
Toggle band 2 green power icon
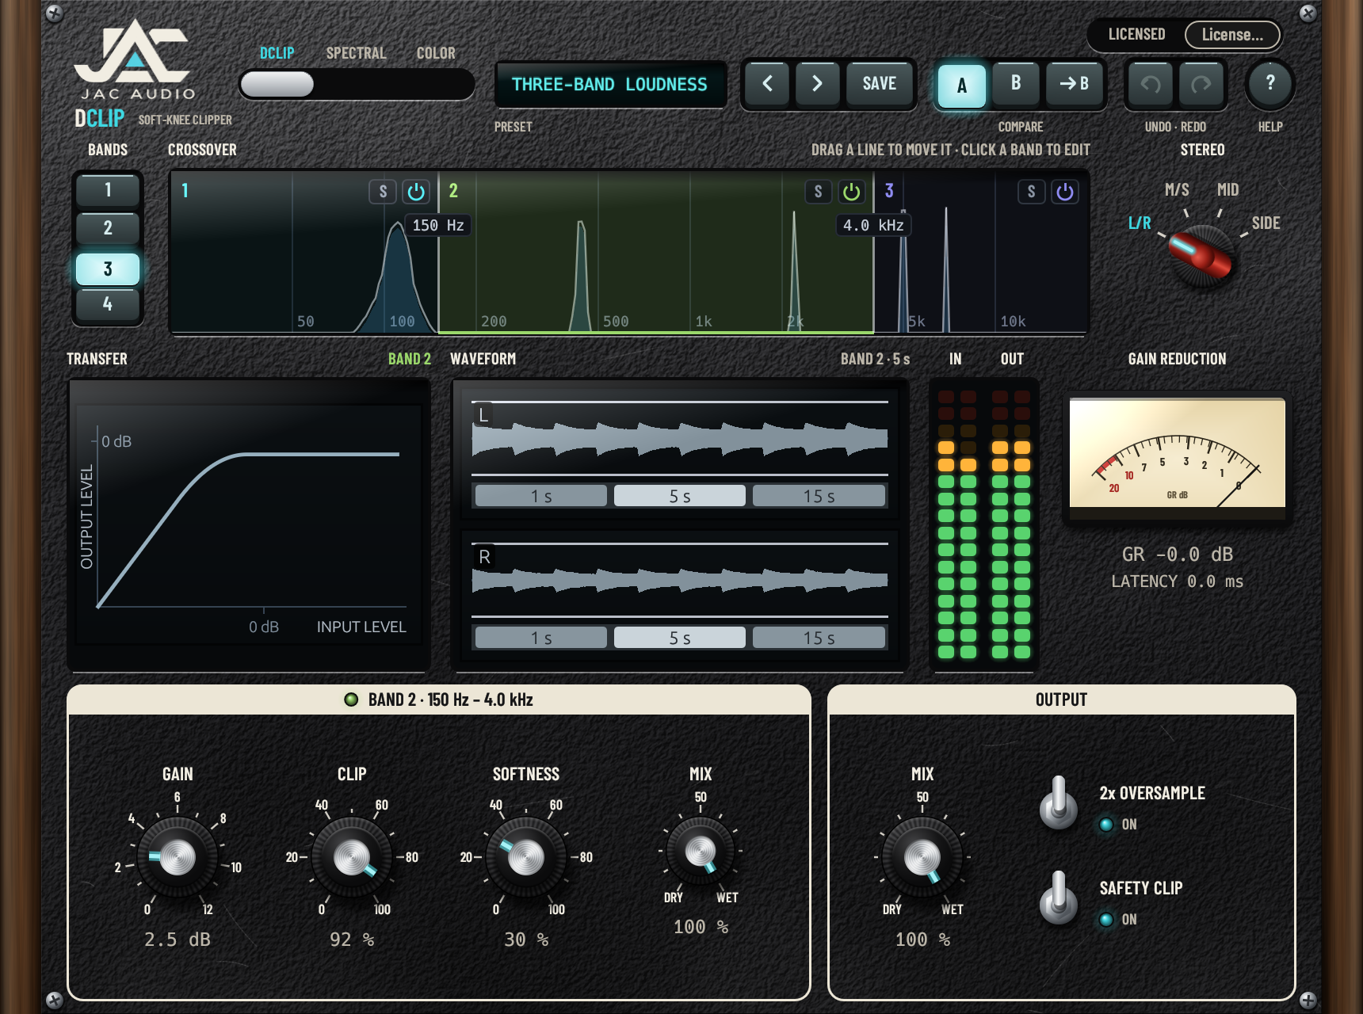(x=852, y=192)
